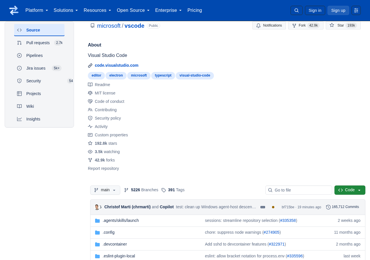Click the Sign up button
This screenshot has height=260, width=370.
(x=338, y=10)
